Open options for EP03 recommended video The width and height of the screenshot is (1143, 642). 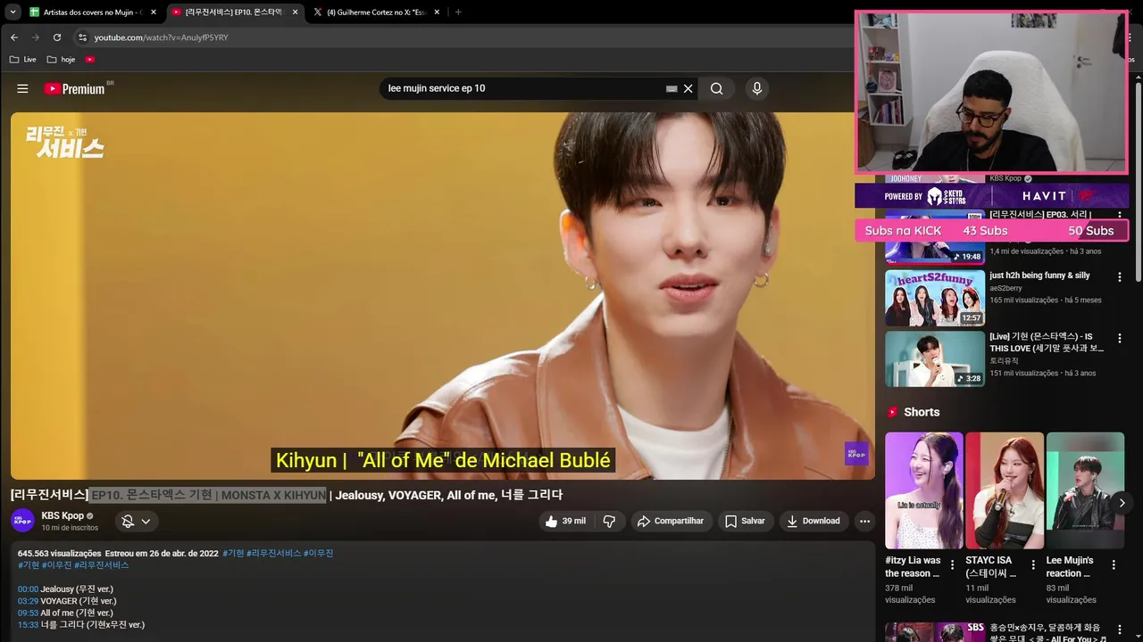pos(1119,217)
